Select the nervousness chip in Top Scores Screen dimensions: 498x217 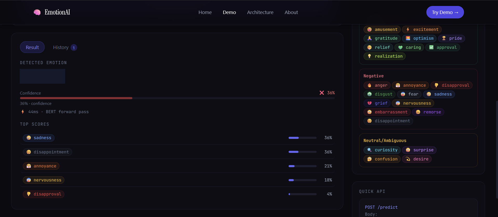tap(44, 180)
